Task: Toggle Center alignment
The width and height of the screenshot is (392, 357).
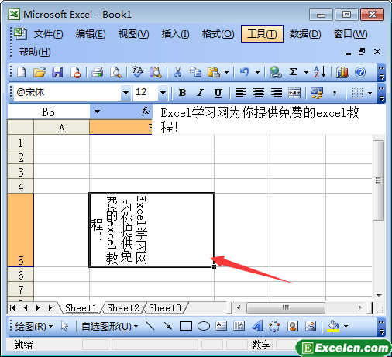Action: click(259, 92)
